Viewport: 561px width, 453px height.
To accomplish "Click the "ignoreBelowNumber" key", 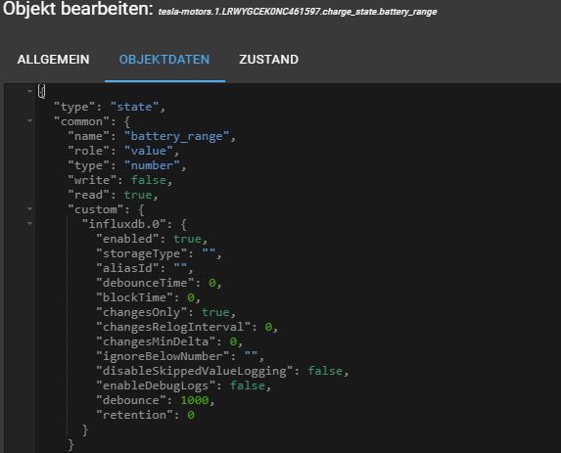I will 163,356.
